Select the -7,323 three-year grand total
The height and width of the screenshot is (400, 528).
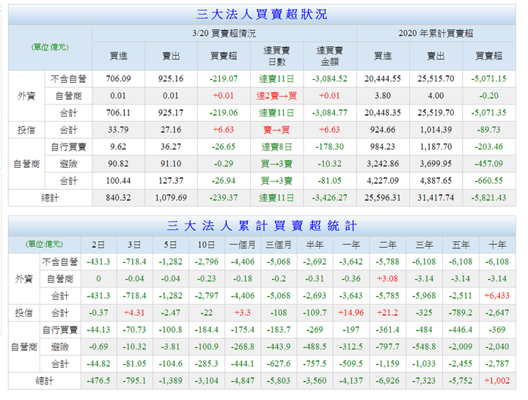(424, 381)
